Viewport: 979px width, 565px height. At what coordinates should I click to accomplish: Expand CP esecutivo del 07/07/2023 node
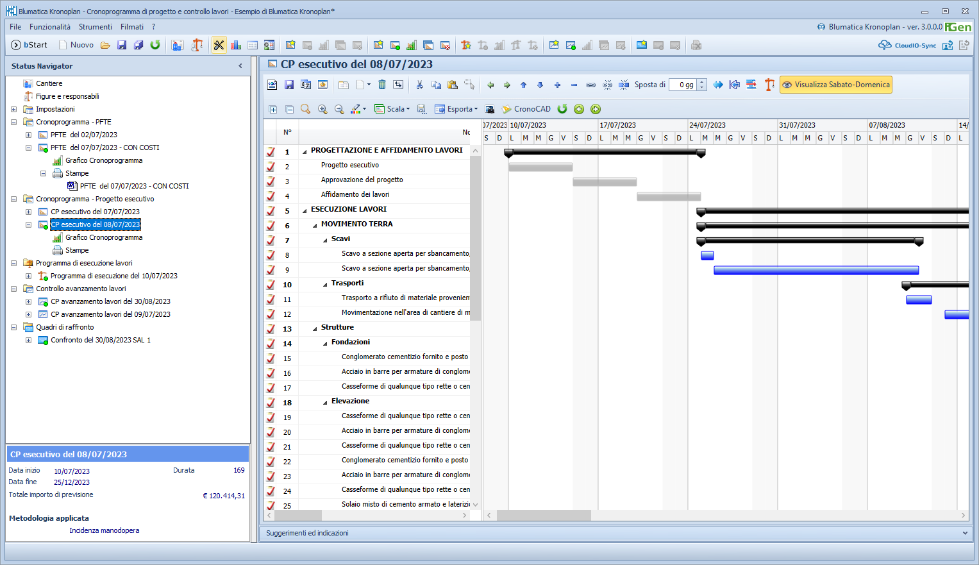coord(28,212)
